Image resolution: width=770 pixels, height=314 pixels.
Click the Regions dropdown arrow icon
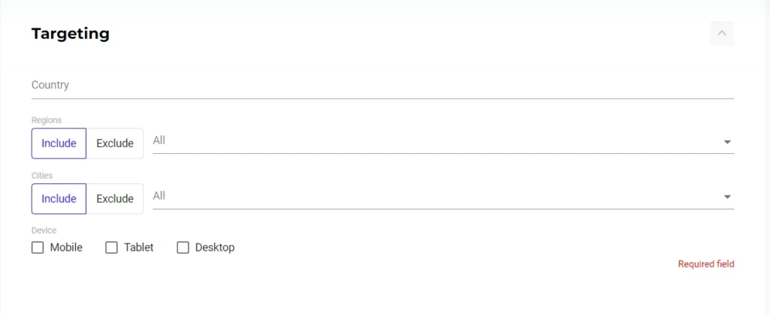727,142
